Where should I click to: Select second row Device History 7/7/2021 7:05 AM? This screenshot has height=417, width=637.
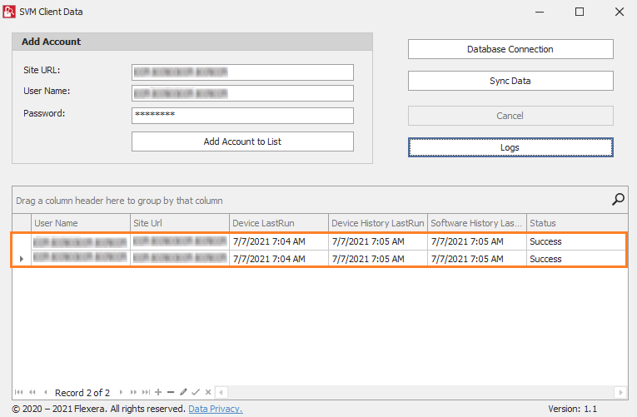click(378, 259)
